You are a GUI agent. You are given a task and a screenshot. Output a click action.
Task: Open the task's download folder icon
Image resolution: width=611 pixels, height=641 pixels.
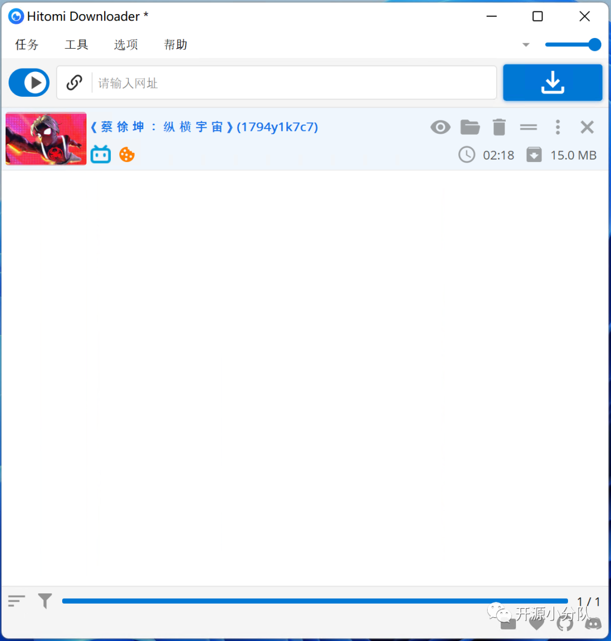click(x=470, y=127)
